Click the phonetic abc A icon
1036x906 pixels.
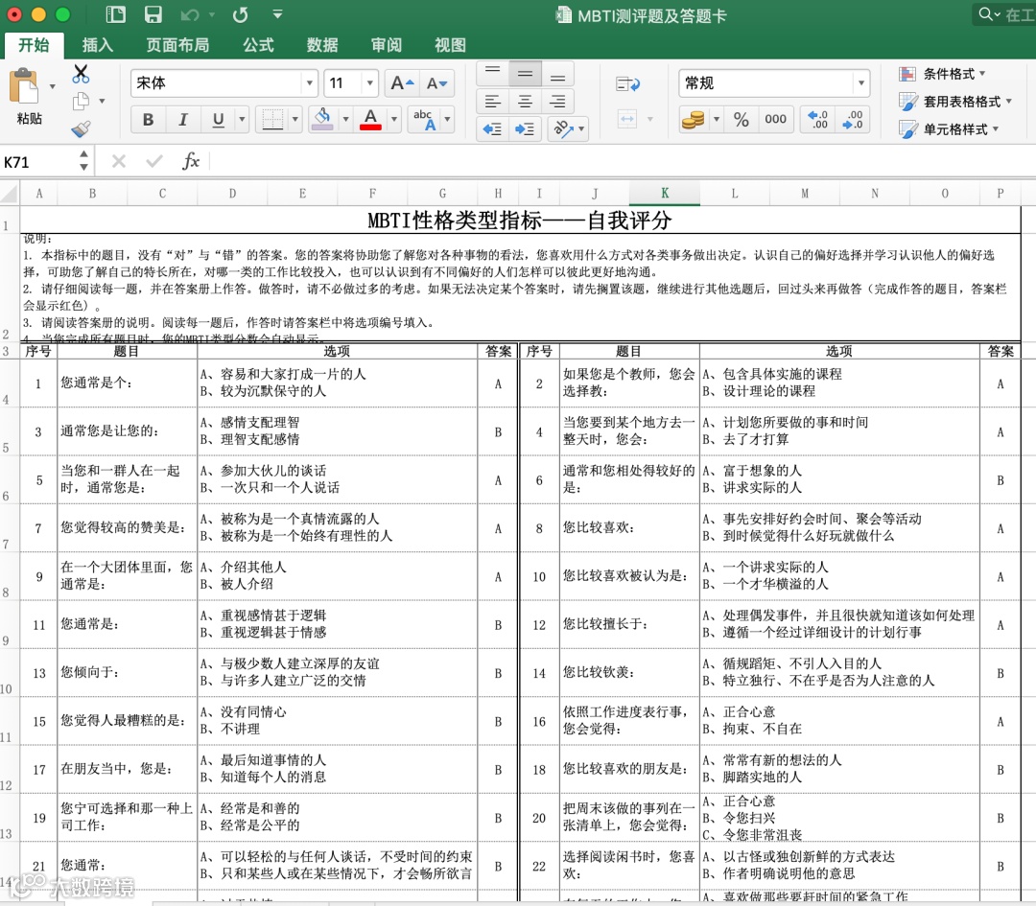[x=425, y=120]
